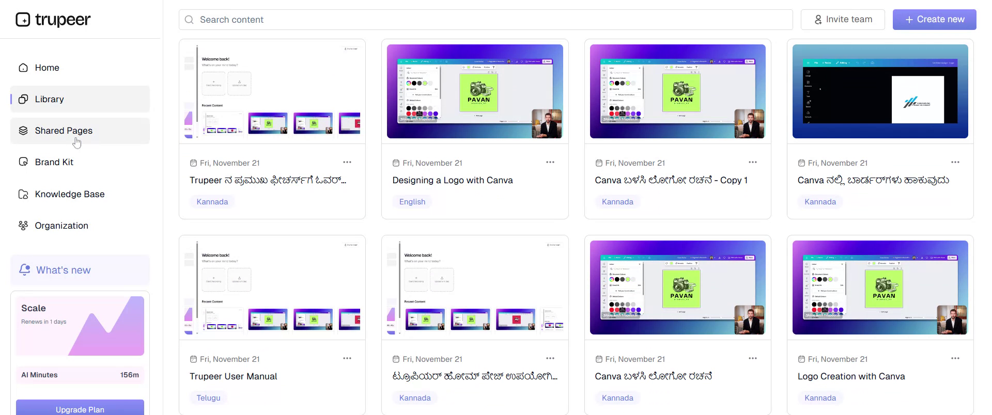
Task: Click the What's new bell icon
Action: click(24, 269)
